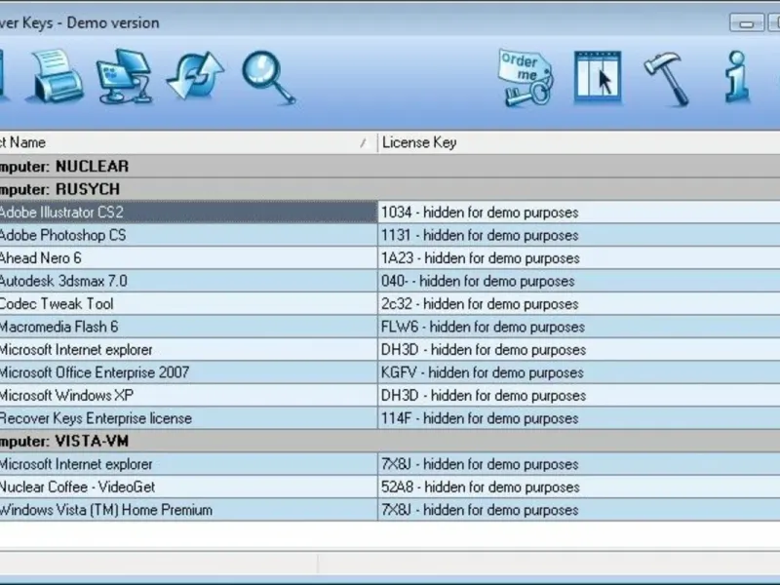Click the 'Order me' key tag icon
Viewport: 780px width, 585px height.
(526, 78)
